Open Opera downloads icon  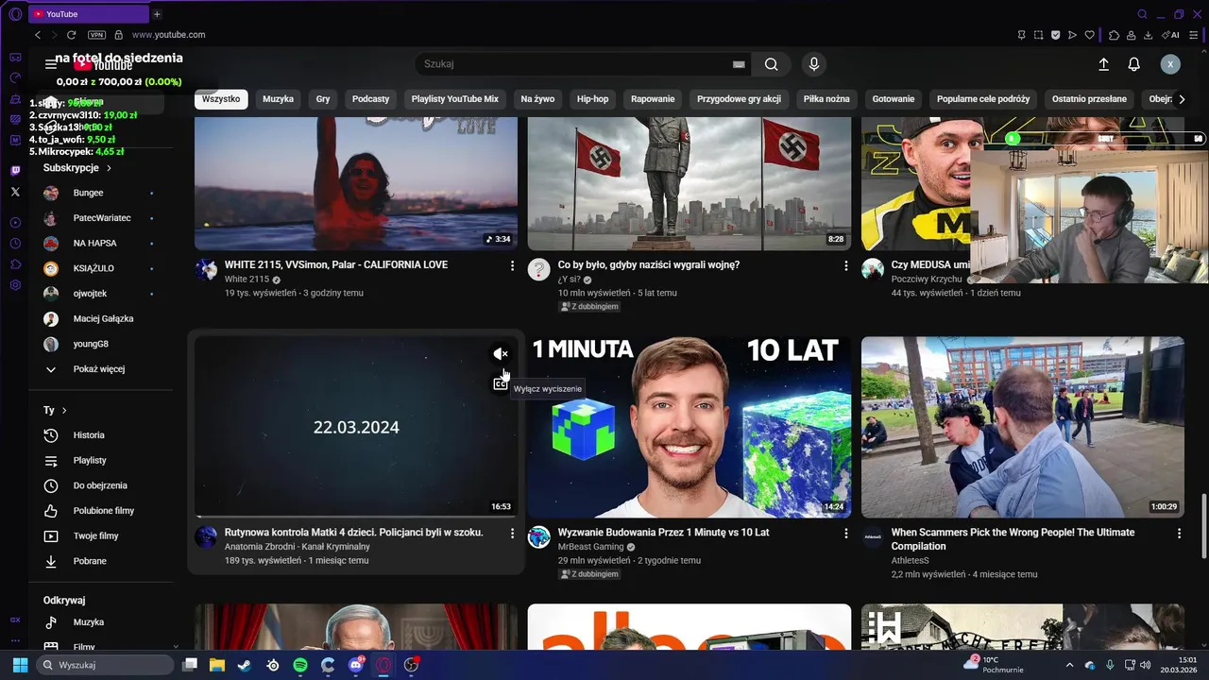1148,35
